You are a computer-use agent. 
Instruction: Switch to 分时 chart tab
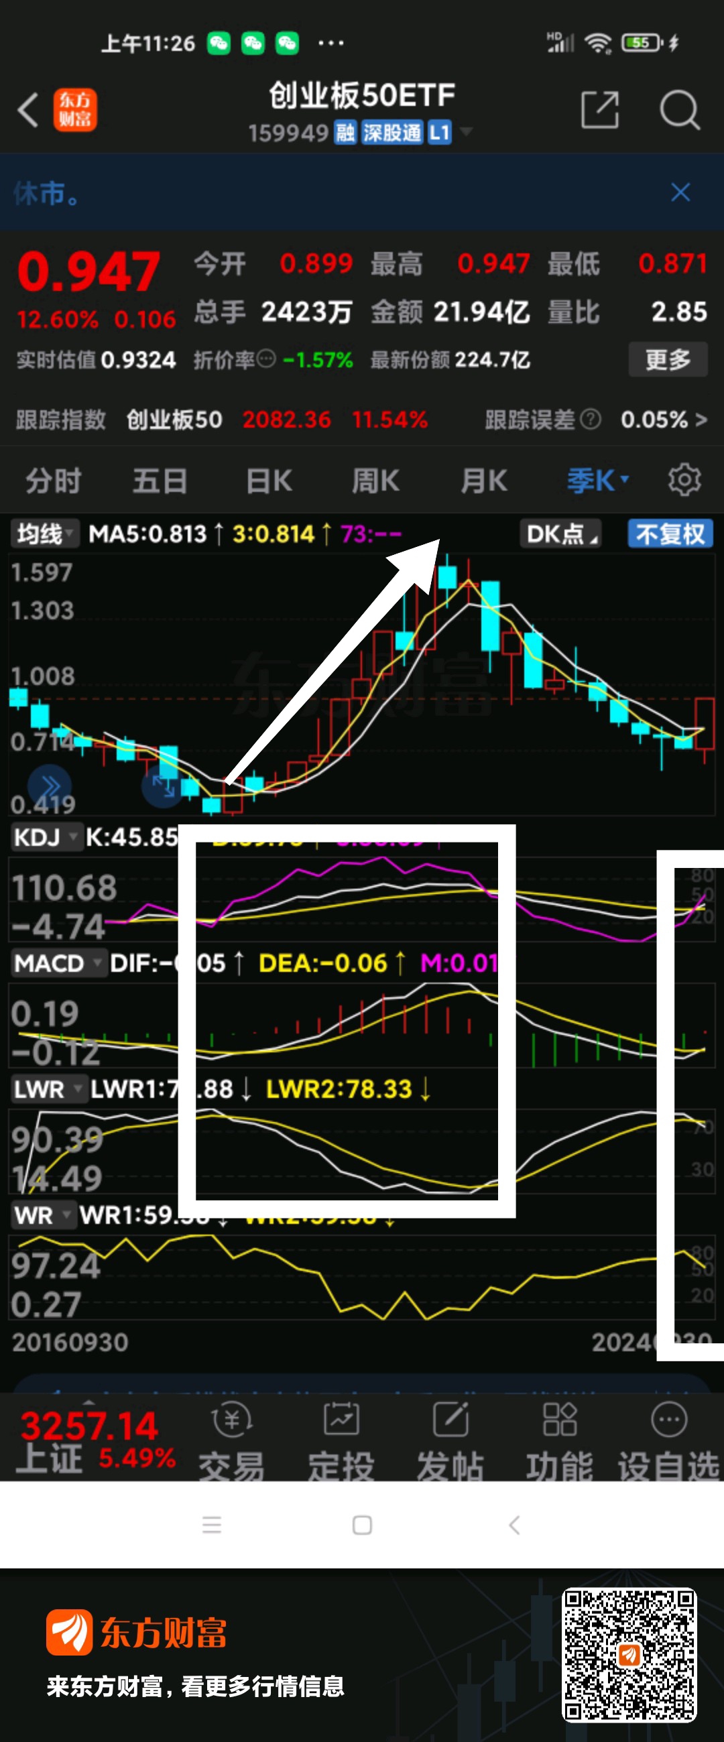[54, 481]
